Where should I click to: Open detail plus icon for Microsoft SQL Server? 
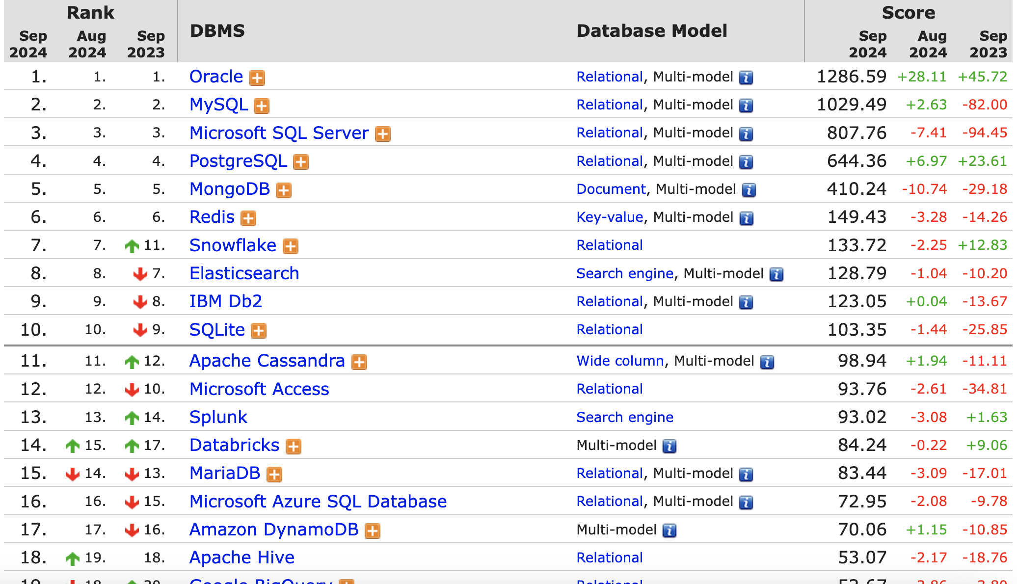pos(383,133)
